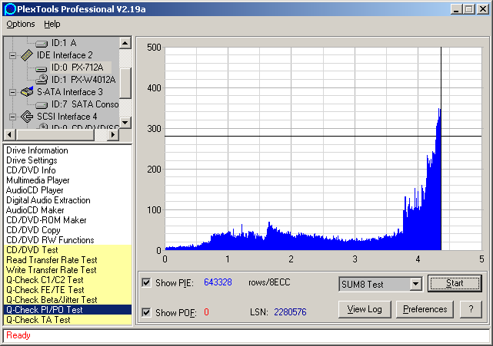Toggle the Show PIE checkbox
This screenshot has height=346, width=493.
coord(146,282)
